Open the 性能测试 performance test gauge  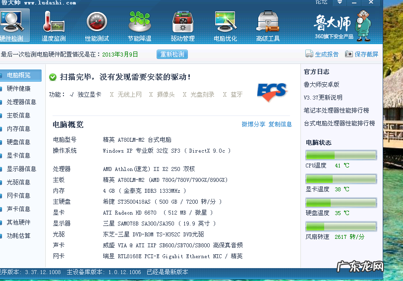[97, 26]
